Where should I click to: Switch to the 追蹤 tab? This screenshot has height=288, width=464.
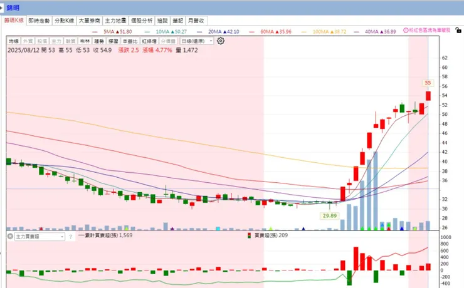(x=162, y=21)
